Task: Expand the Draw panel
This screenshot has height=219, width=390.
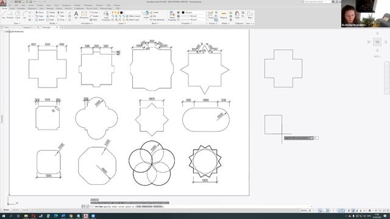Action: pyautogui.click(x=17, y=23)
